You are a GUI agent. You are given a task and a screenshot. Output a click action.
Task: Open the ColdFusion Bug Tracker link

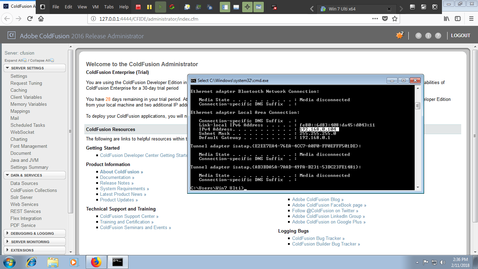318,238
